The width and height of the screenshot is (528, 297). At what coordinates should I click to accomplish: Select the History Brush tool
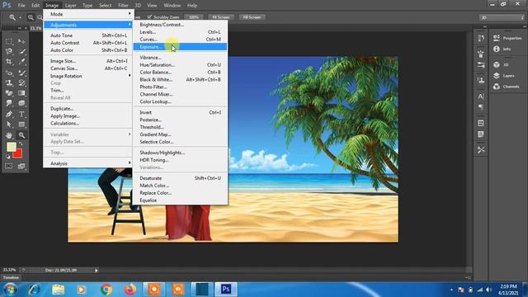[x=21, y=82]
